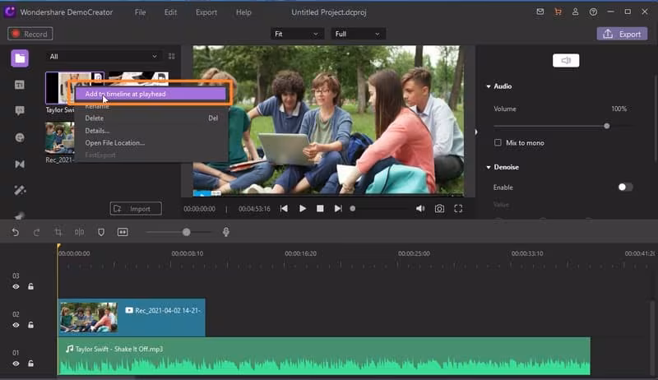Select the Rec_2021-04-02 clip on track 02
Image resolution: width=658 pixels, height=380 pixels.
pos(132,317)
